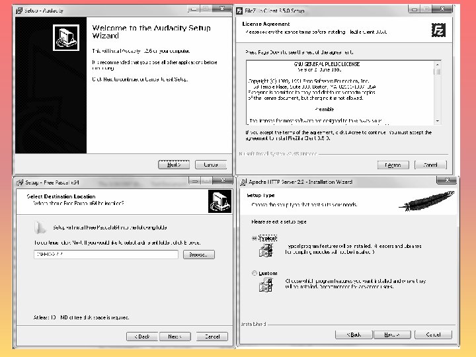Click the Custom setup package icon
This screenshot has width=476, height=357.
(266, 286)
